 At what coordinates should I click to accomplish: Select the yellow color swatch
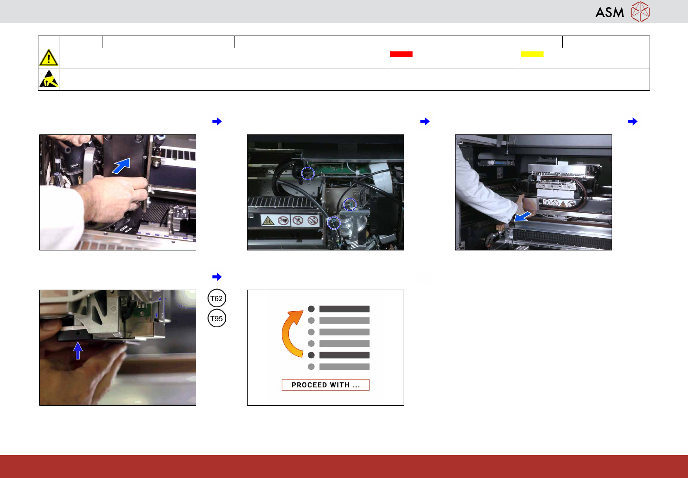(x=532, y=54)
